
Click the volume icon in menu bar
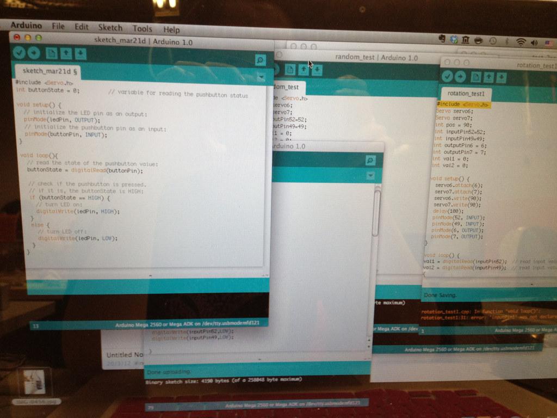point(534,42)
